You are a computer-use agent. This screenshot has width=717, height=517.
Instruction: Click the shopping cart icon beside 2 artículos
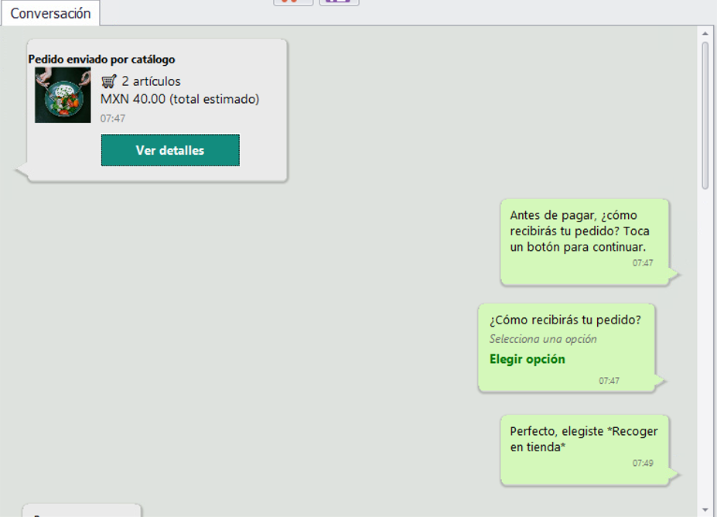click(109, 81)
